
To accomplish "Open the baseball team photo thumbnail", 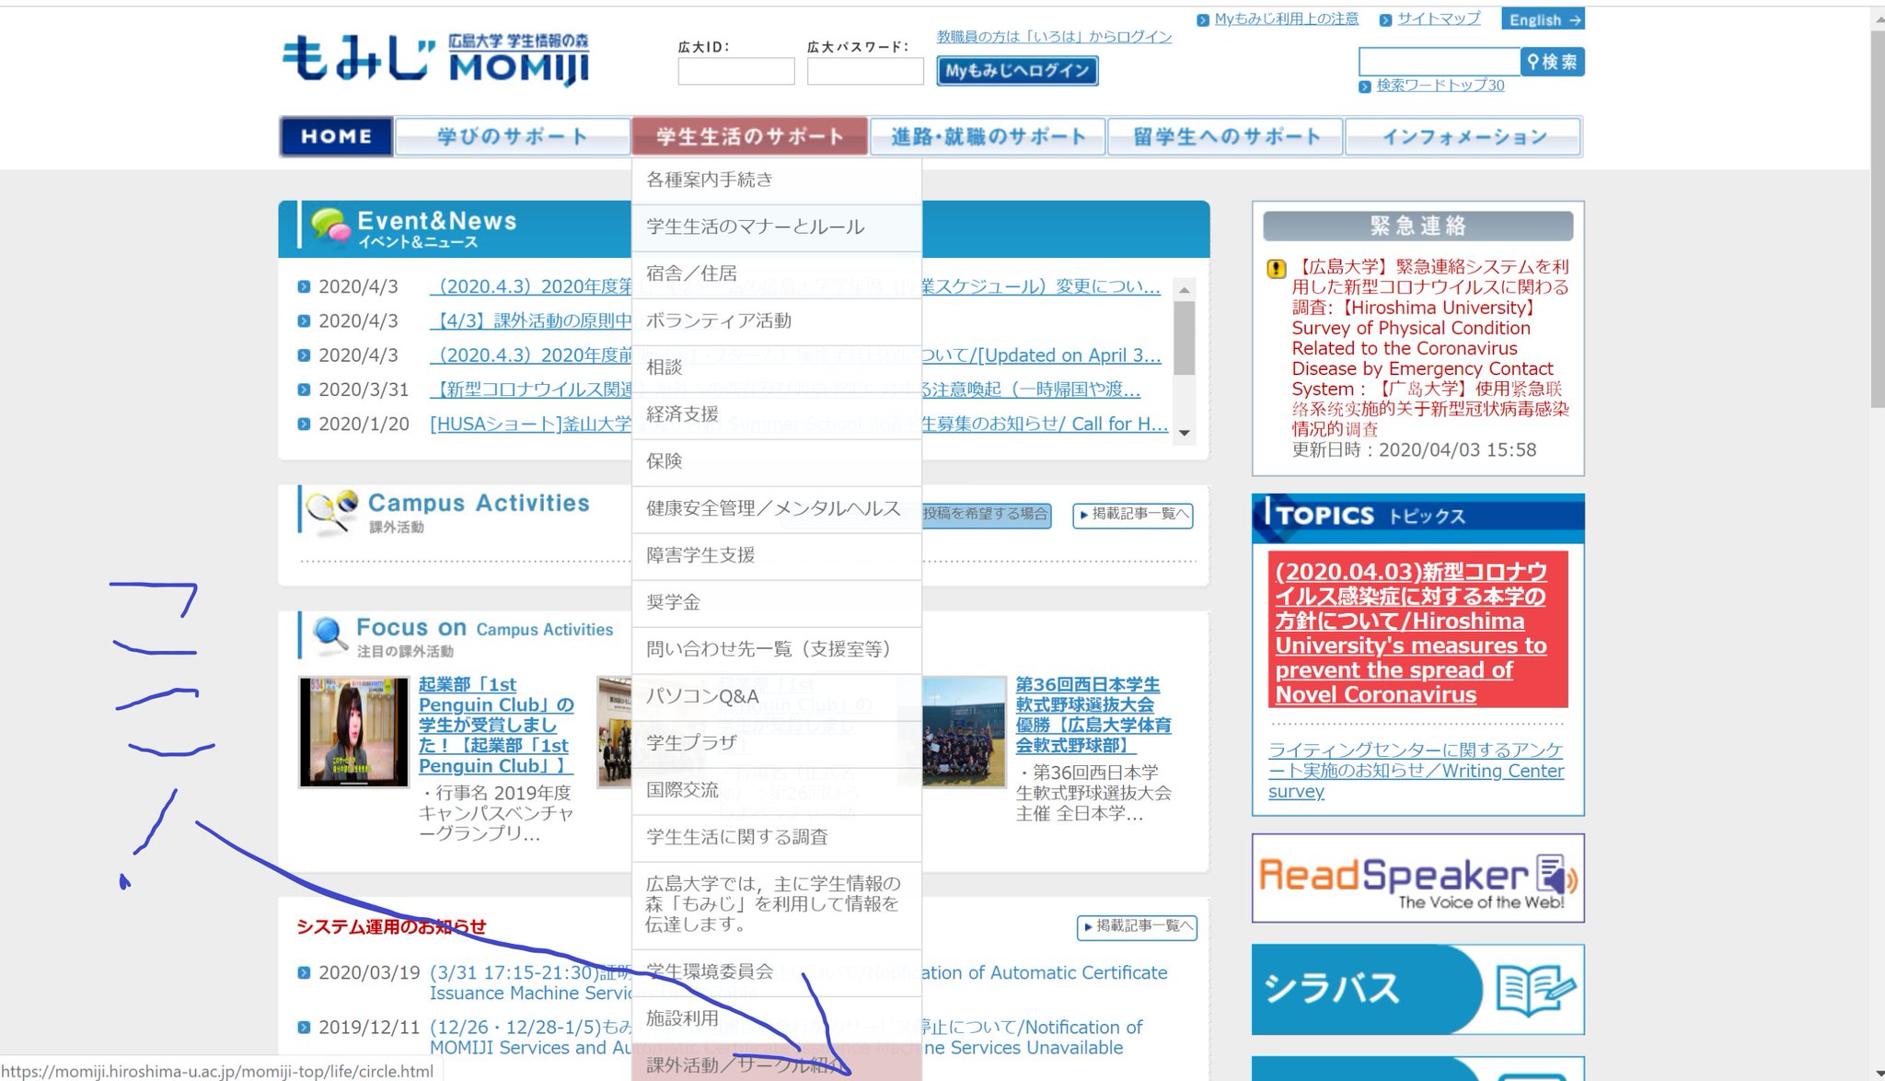I will click(x=964, y=732).
